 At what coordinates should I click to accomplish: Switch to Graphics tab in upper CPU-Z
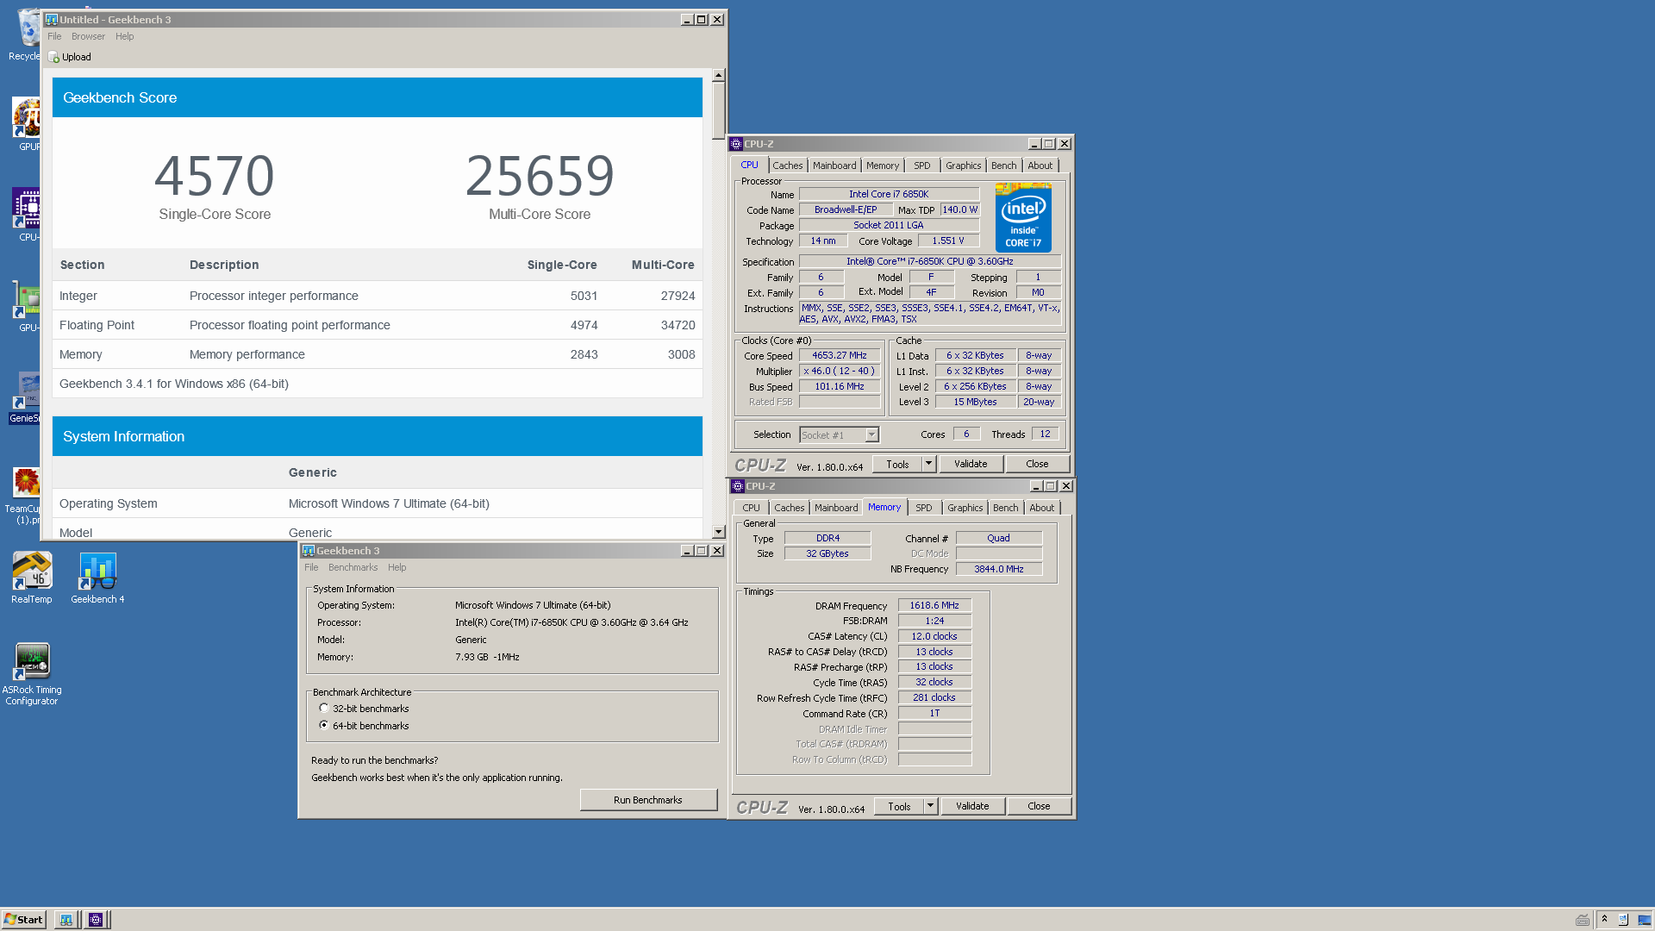coord(963,166)
